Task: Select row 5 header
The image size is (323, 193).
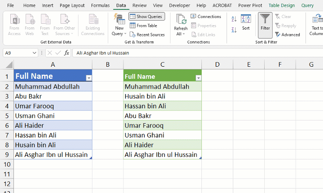Action: (7, 116)
